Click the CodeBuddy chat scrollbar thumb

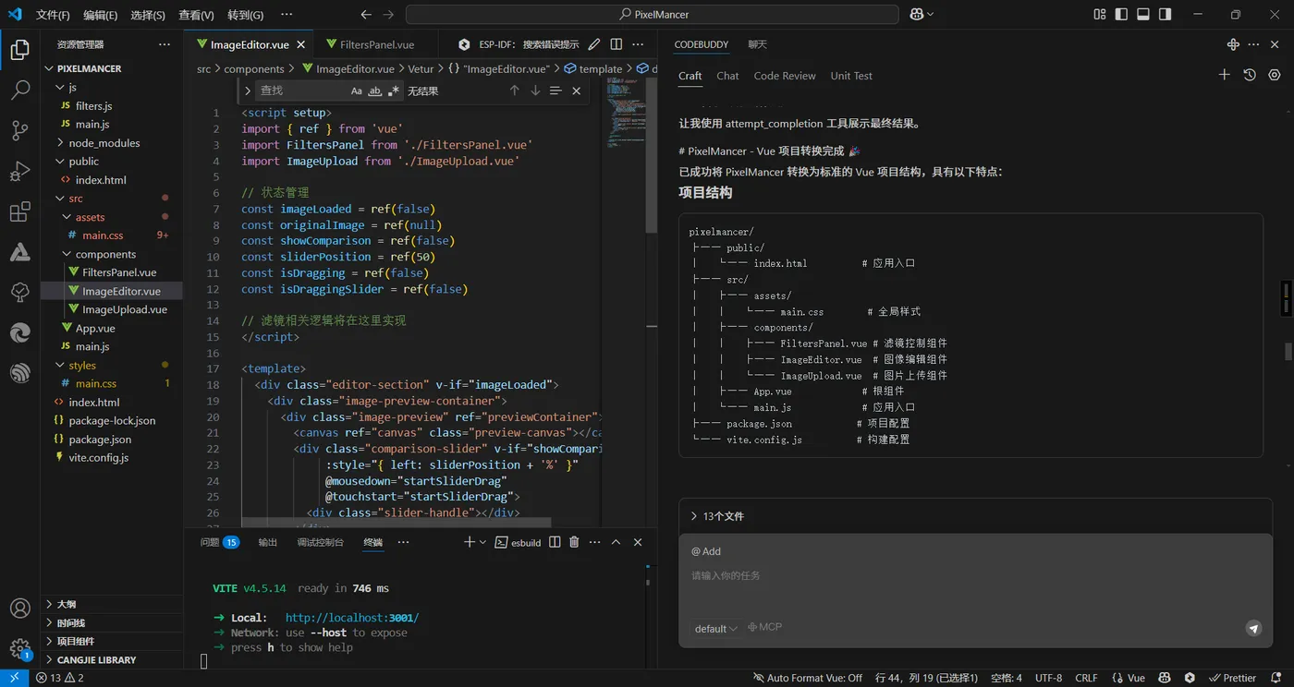pyautogui.click(x=1288, y=352)
